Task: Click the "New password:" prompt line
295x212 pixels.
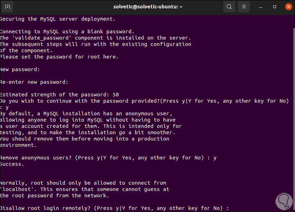Action: click(20, 69)
